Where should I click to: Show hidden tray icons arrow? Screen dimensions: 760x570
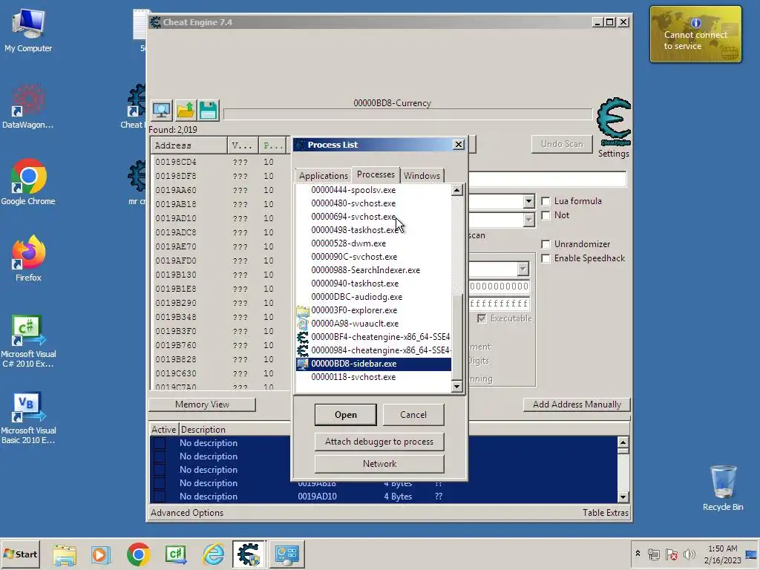(638, 554)
